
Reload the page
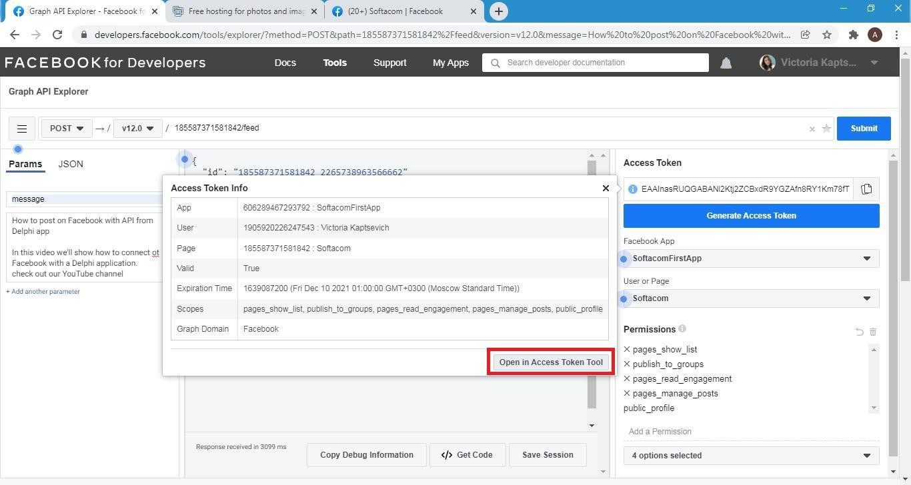click(x=57, y=35)
